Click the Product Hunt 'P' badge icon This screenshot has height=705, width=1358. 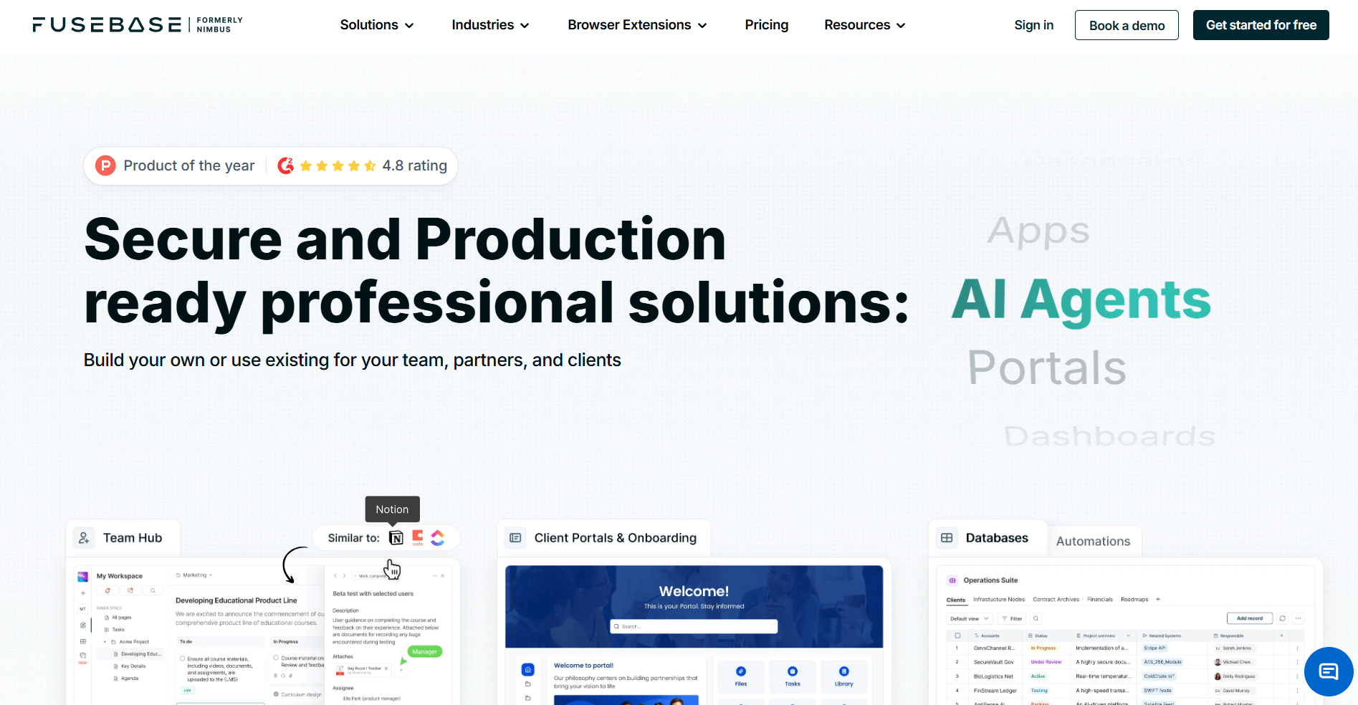[105, 166]
